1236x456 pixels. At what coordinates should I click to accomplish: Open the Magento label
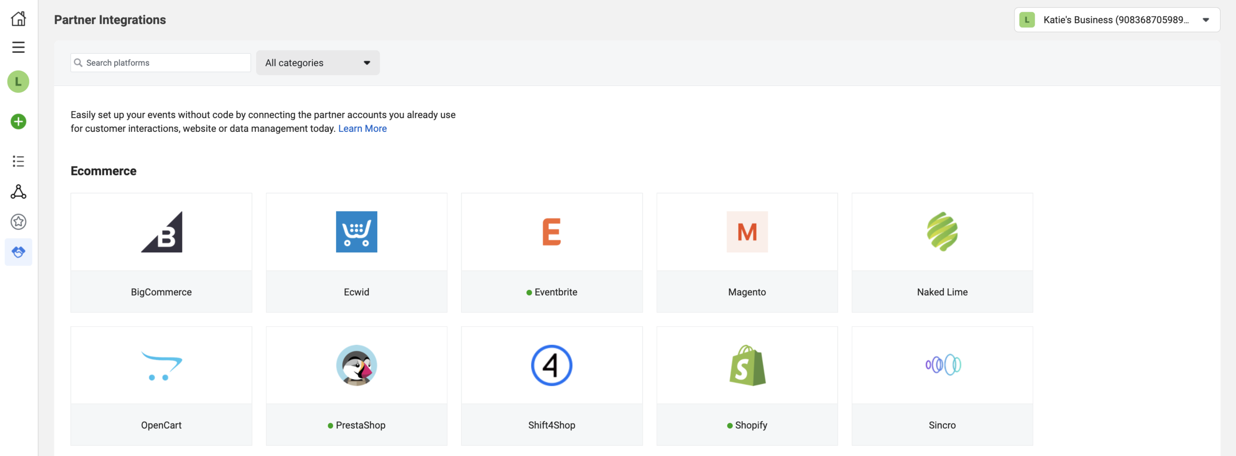(747, 292)
